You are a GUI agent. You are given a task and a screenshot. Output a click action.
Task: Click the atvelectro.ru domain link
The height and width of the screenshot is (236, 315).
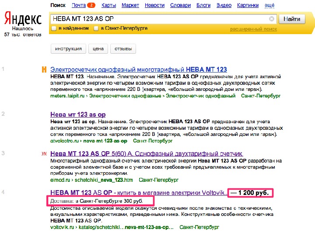[x=64, y=141]
